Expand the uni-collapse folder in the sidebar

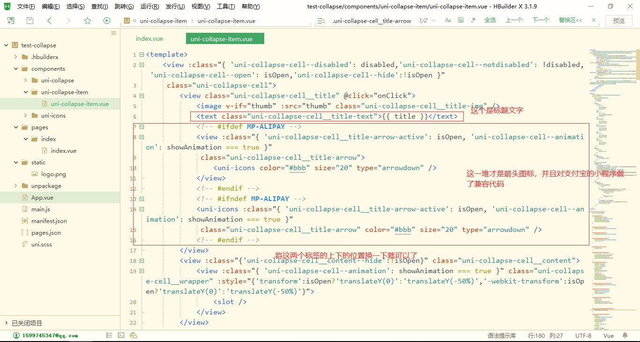coord(26,80)
